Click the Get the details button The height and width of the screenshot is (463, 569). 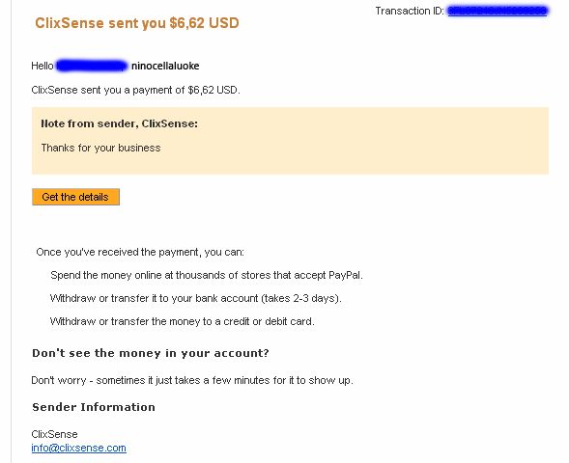point(75,197)
